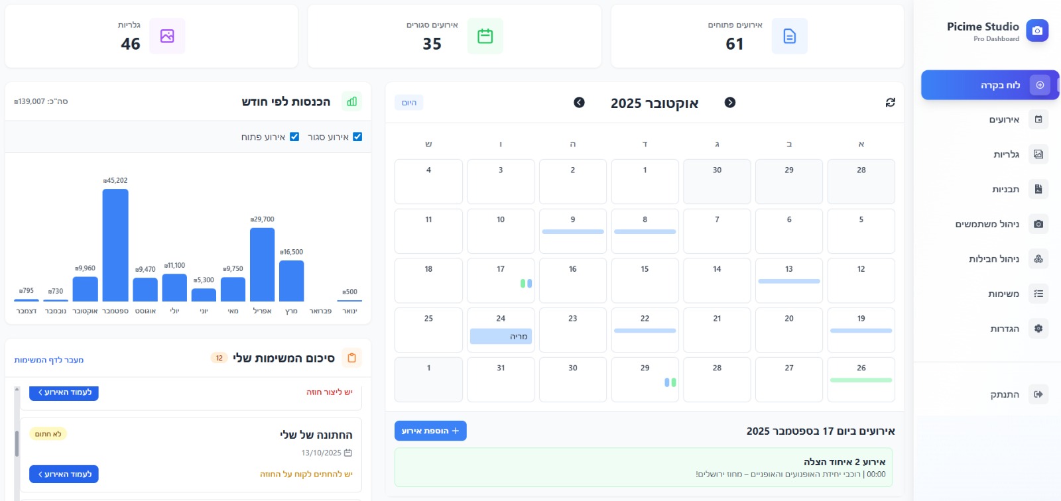
Task: Open the מעבר לדף המשימות link
Action: point(49,360)
